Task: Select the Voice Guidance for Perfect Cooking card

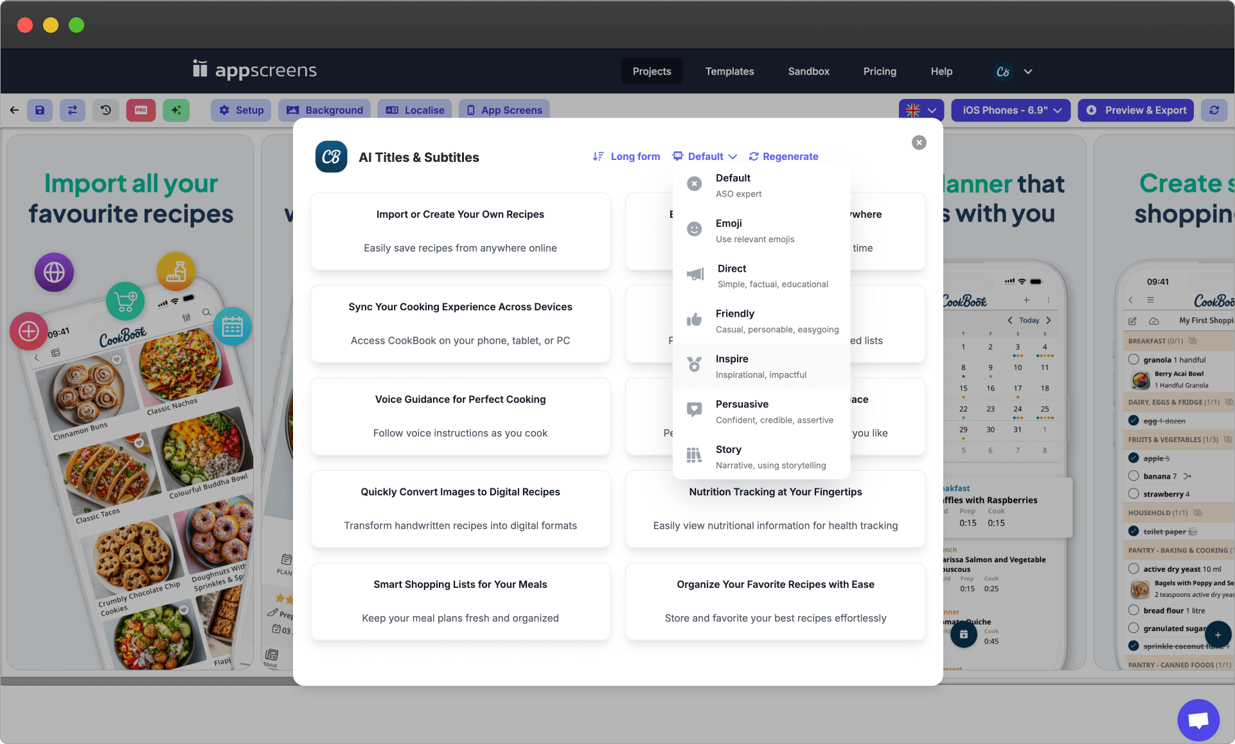Action: [x=460, y=416]
